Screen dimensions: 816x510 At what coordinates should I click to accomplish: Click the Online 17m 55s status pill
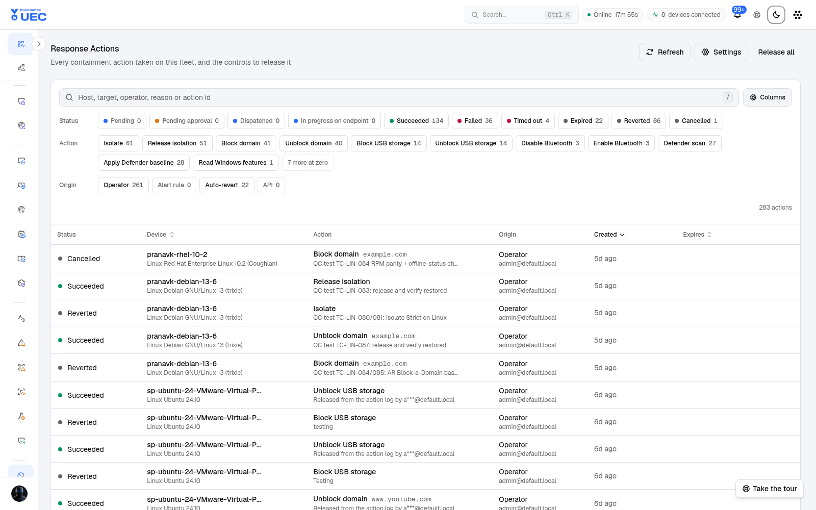tap(613, 15)
